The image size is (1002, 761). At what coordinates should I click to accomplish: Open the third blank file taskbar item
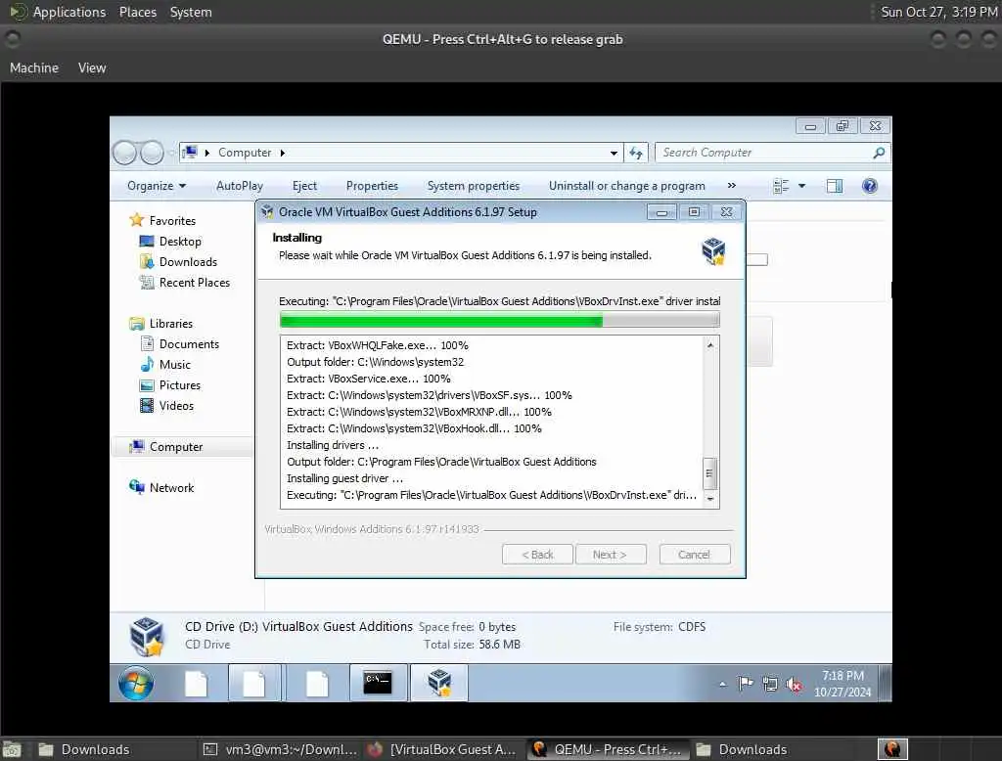point(316,683)
